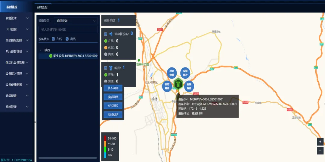Click the 状态调阅 button

(x=113, y=88)
